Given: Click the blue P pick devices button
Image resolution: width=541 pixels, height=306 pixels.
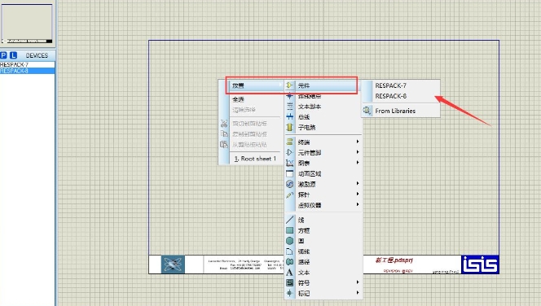Looking at the screenshot, I should pyautogui.click(x=3, y=55).
